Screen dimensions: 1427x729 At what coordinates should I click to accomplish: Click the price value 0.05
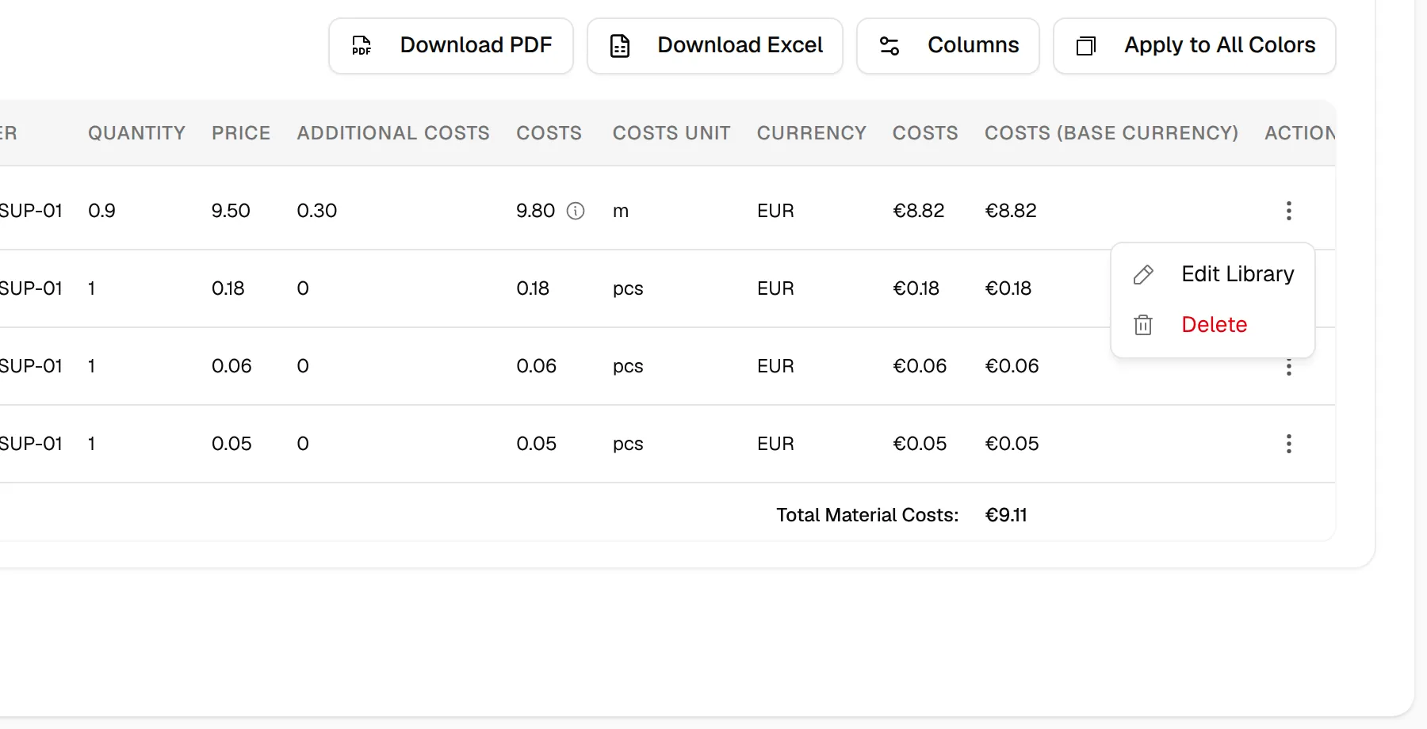(231, 444)
